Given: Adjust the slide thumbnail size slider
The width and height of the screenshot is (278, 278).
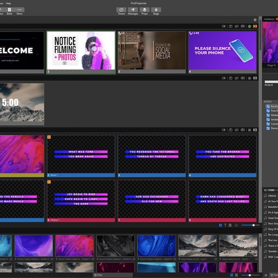Looking at the screenshot, I should coord(253,225).
